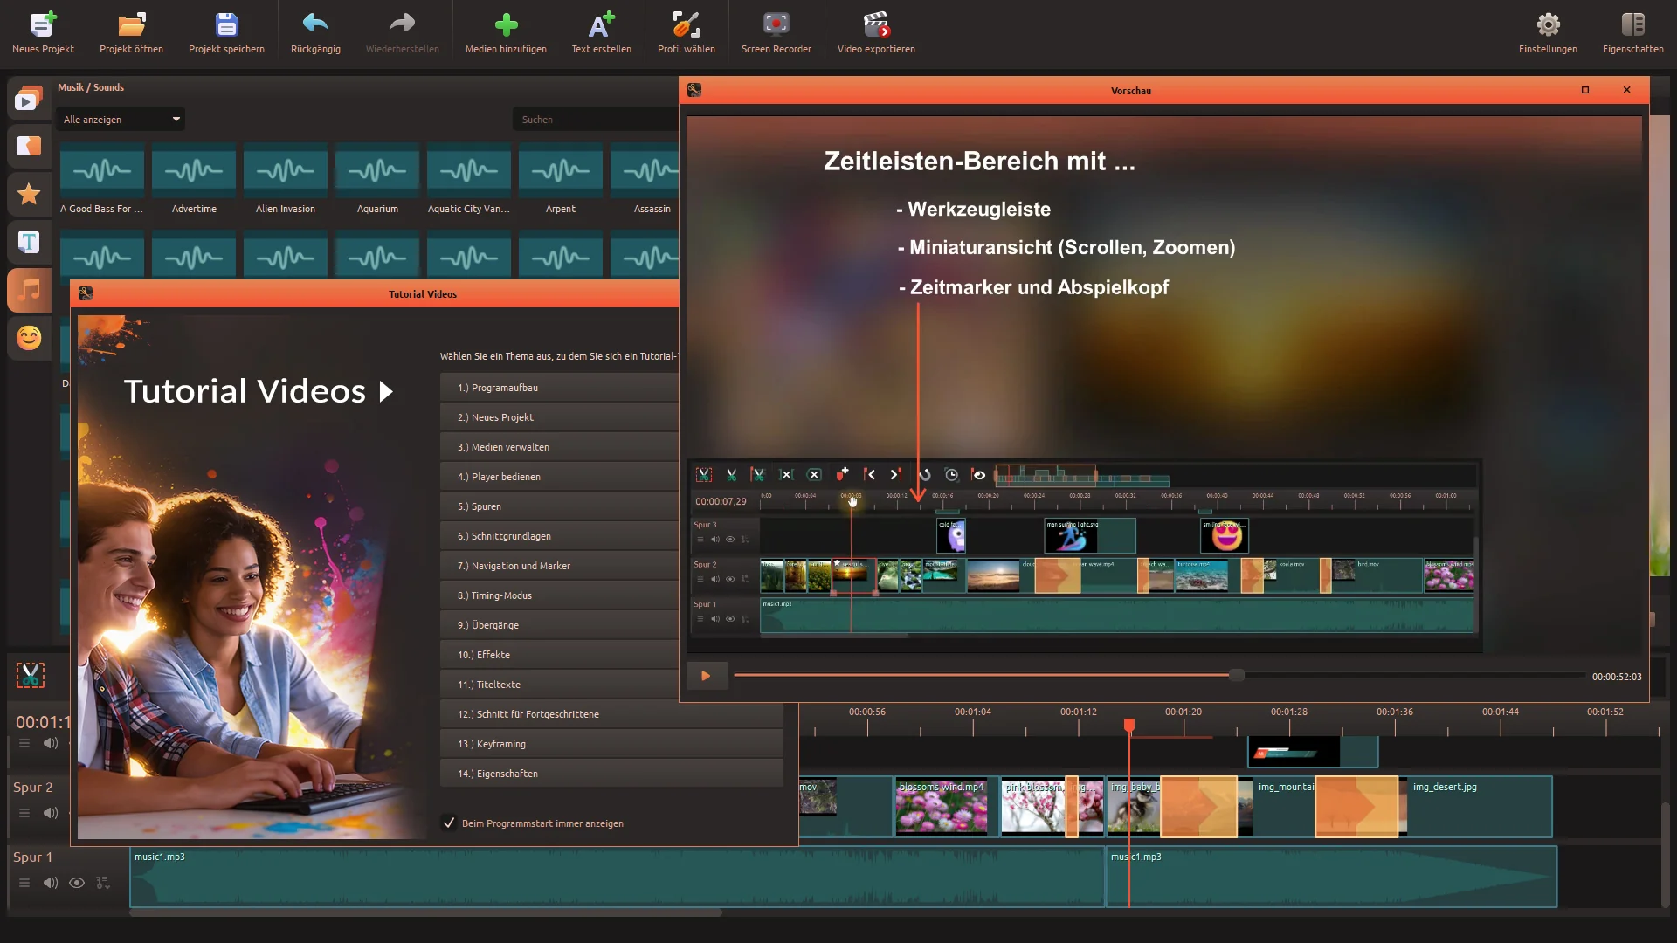Open tutorial 9.) Übergänge
1677x943 pixels.
(x=559, y=625)
